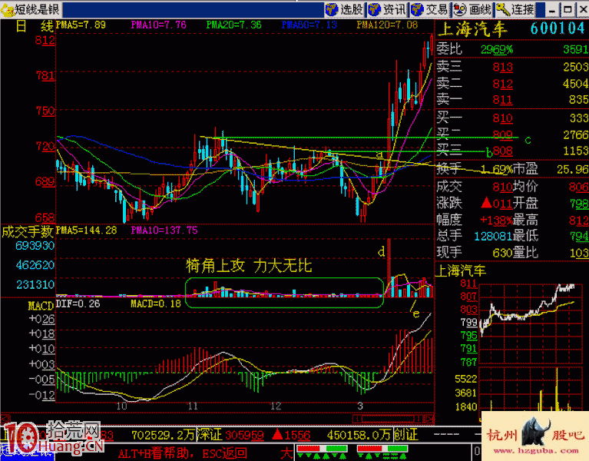Click the stock code 600104
Image resolution: width=589 pixels, height=461 pixels.
point(558,28)
